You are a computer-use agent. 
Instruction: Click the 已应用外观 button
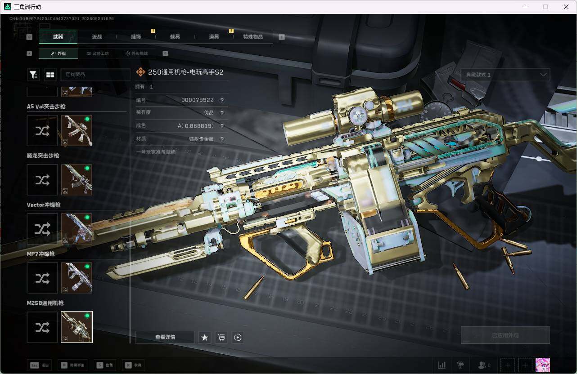click(x=505, y=335)
